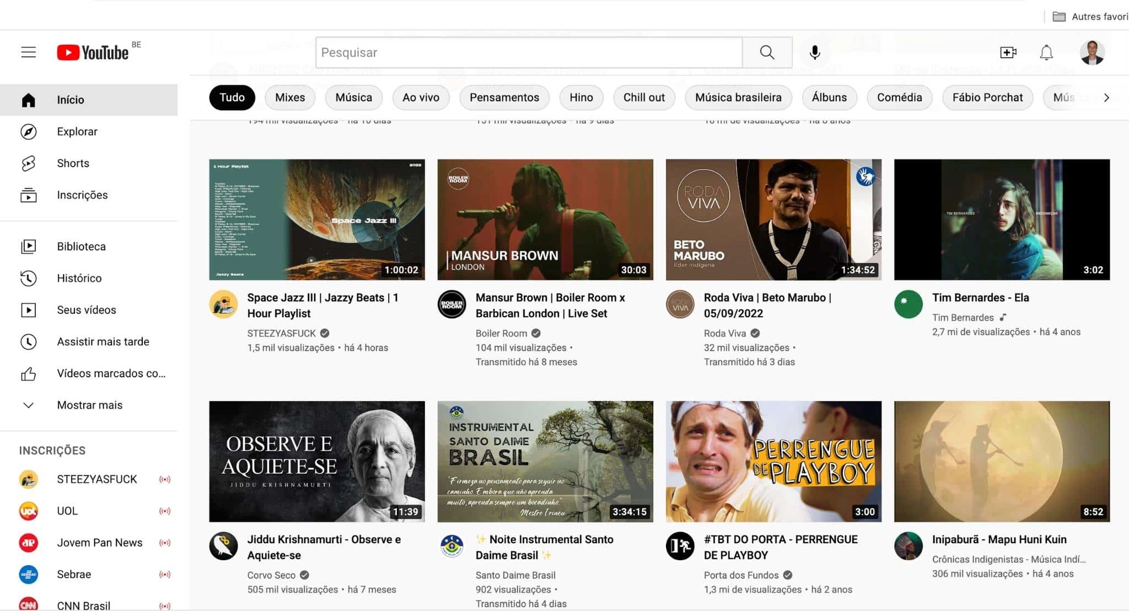Click the Explorar compass icon
This screenshot has width=1129, height=611.
pyautogui.click(x=29, y=132)
